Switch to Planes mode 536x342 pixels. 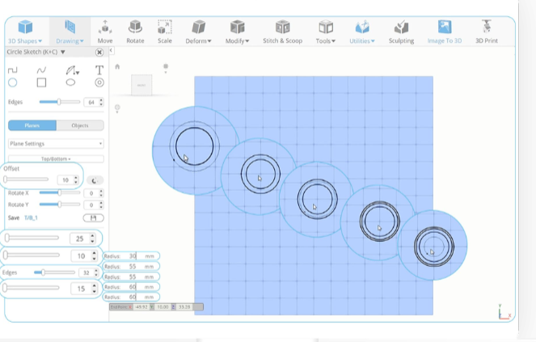(x=32, y=125)
